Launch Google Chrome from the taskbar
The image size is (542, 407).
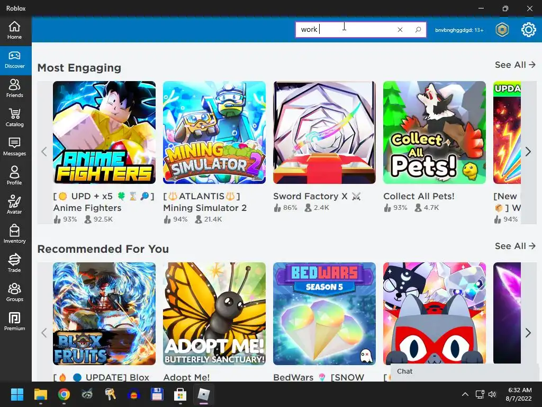click(64, 394)
